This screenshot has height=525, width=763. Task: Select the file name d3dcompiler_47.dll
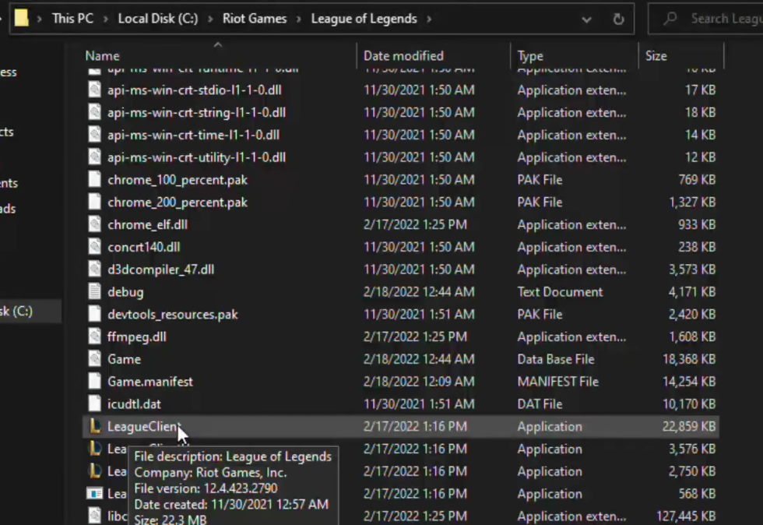pyautogui.click(x=161, y=270)
